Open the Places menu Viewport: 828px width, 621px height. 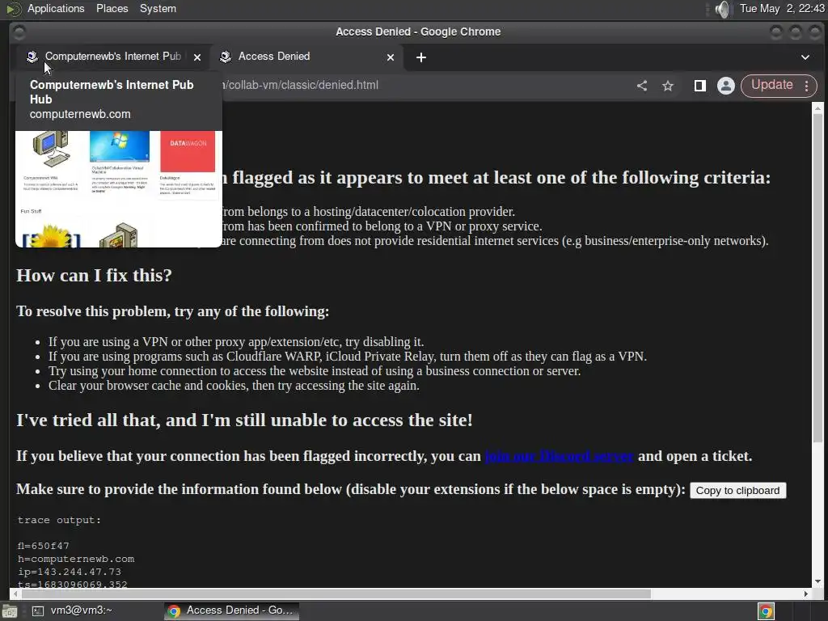[x=112, y=8]
